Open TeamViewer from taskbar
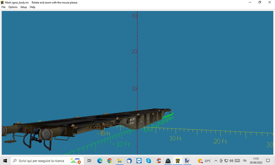This screenshot has width=275, height=165. [139, 161]
